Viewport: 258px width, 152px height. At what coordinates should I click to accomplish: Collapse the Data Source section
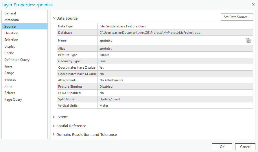click(x=54, y=18)
